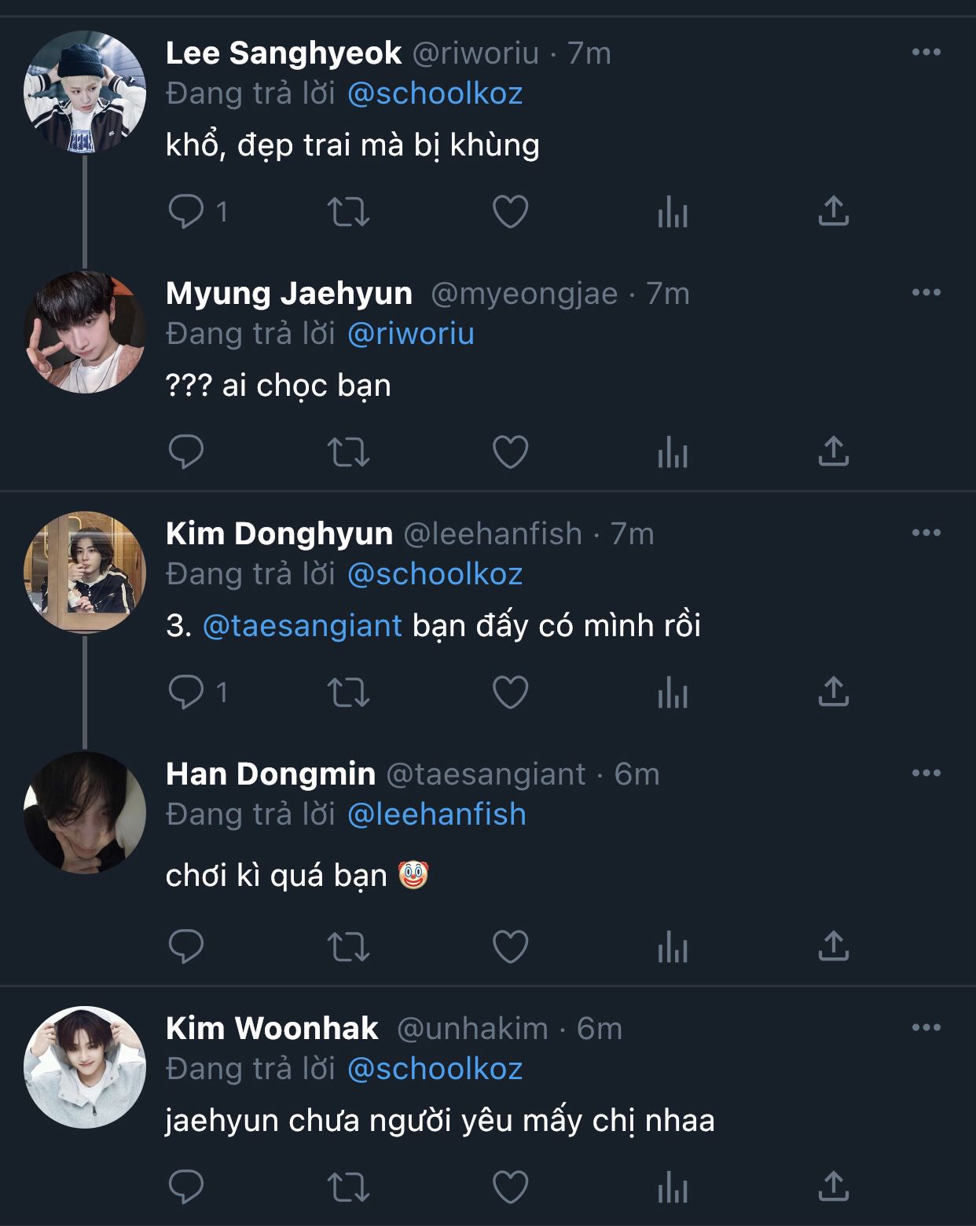
Task: Open more options for Kim Donghyun's tweet
Action: (x=926, y=533)
